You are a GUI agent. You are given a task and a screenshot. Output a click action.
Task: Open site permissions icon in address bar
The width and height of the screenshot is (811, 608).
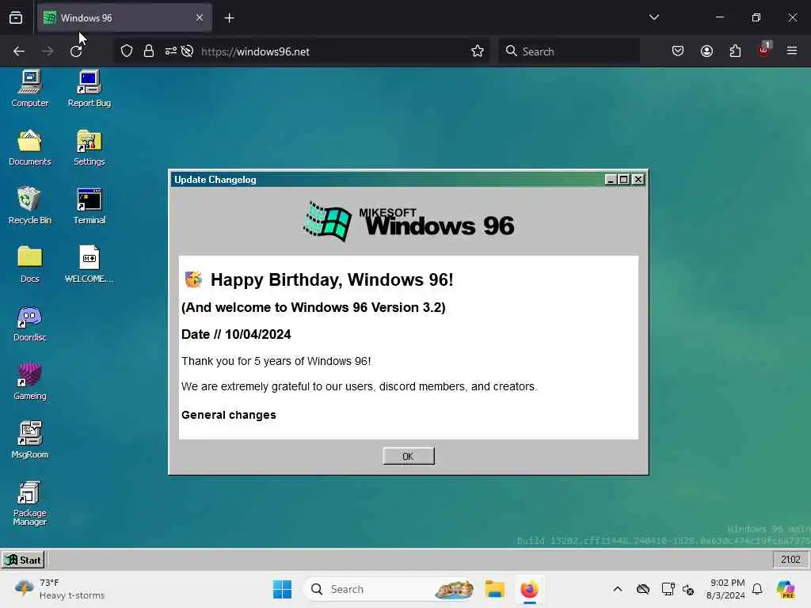[x=171, y=51]
